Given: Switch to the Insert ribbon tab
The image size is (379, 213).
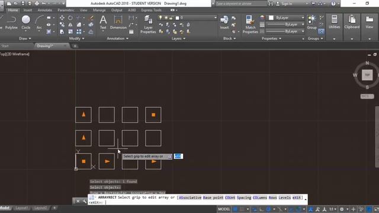Looking at the screenshot, I should tap(28, 10).
